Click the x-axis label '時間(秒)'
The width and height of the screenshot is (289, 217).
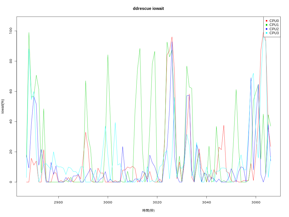point(148,210)
